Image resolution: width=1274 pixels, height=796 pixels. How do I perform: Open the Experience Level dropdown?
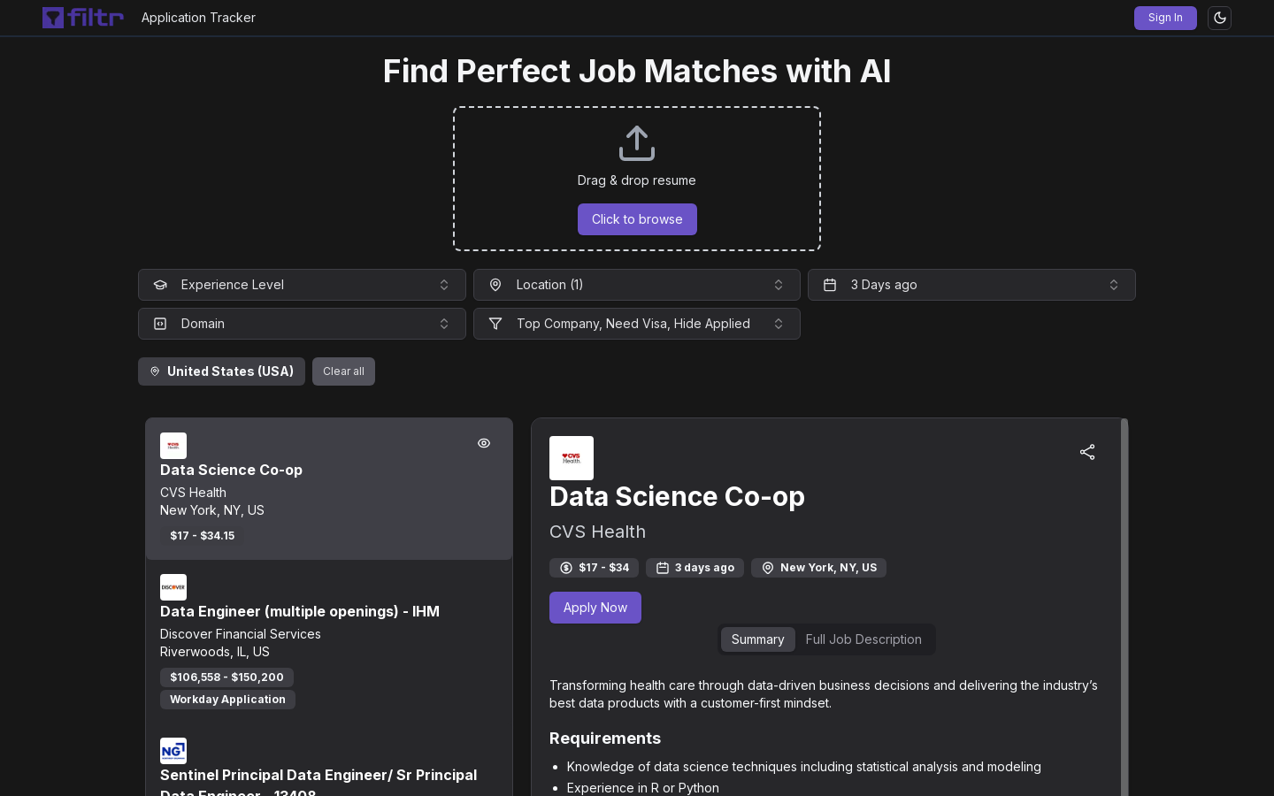click(302, 285)
